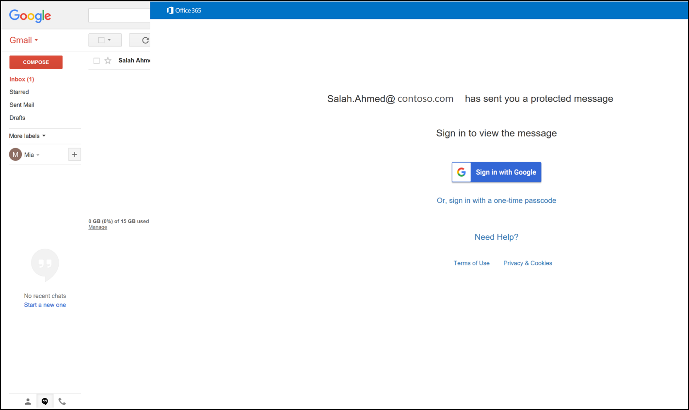Open the Google Hangouts chat icon

coord(45,401)
